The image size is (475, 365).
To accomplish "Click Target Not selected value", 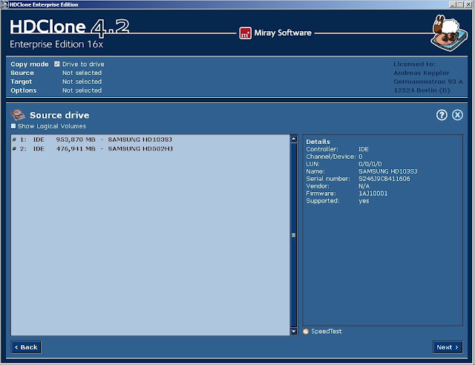I will point(82,82).
